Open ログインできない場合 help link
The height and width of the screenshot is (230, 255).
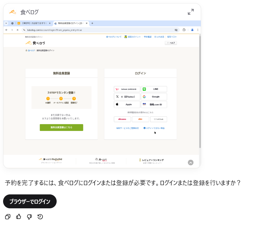pyautogui.click(x=154, y=128)
